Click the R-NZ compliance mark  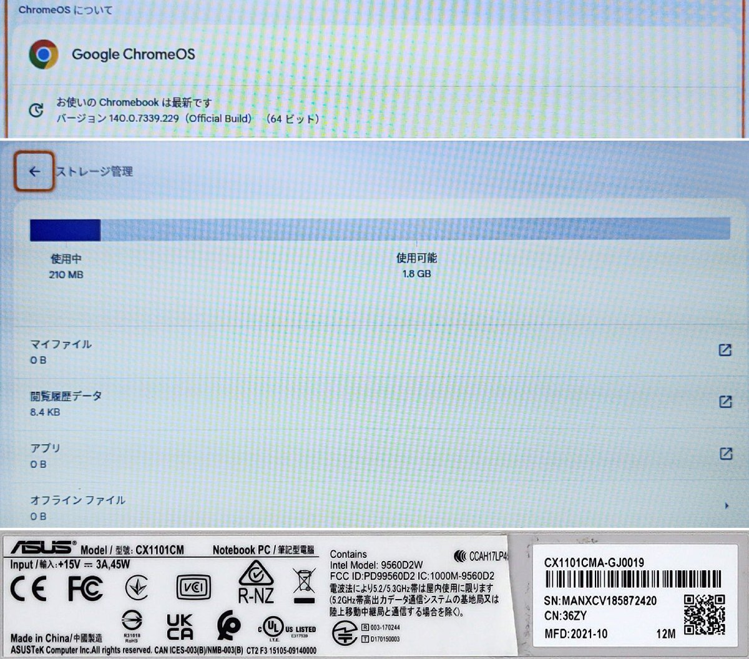tap(256, 582)
